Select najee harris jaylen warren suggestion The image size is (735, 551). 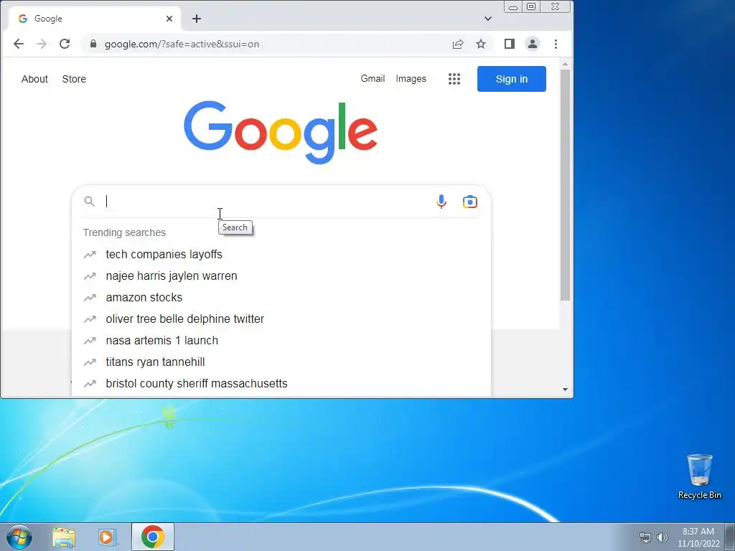[281, 276]
